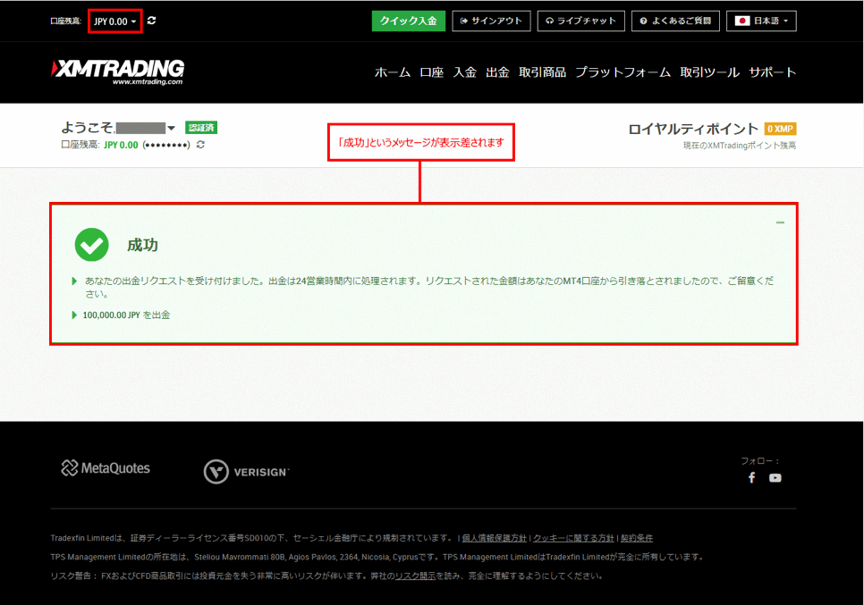Expand the account name dropdown arrow
Screen dimensions: 864x605
tap(171, 129)
